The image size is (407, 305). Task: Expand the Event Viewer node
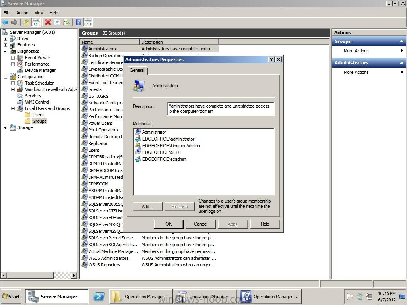pos(13,58)
